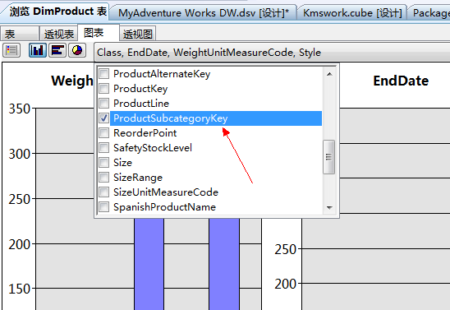Check the ReorderPoint checkbox
Image resolution: width=450 pixels, height=310 pixels.
[x=103, y=132]
